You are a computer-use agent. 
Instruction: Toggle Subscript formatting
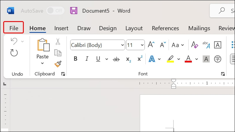tap(128, 59)
